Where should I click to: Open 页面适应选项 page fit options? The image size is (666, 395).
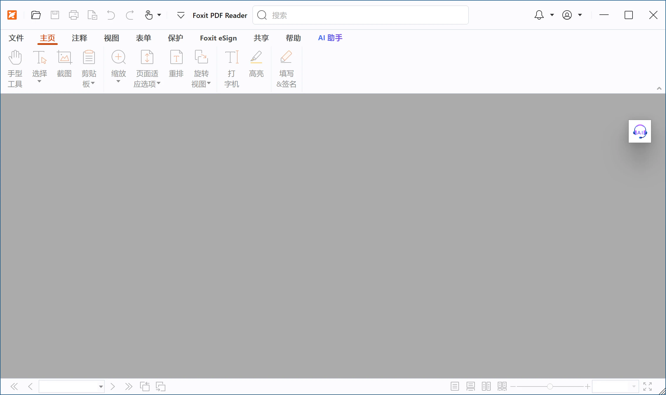147,69
